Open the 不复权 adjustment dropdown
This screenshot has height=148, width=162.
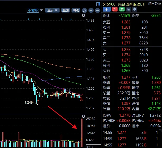coord(35,10)
